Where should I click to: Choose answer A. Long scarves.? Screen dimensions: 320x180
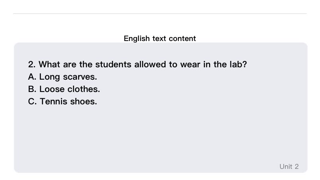point(62,77)
